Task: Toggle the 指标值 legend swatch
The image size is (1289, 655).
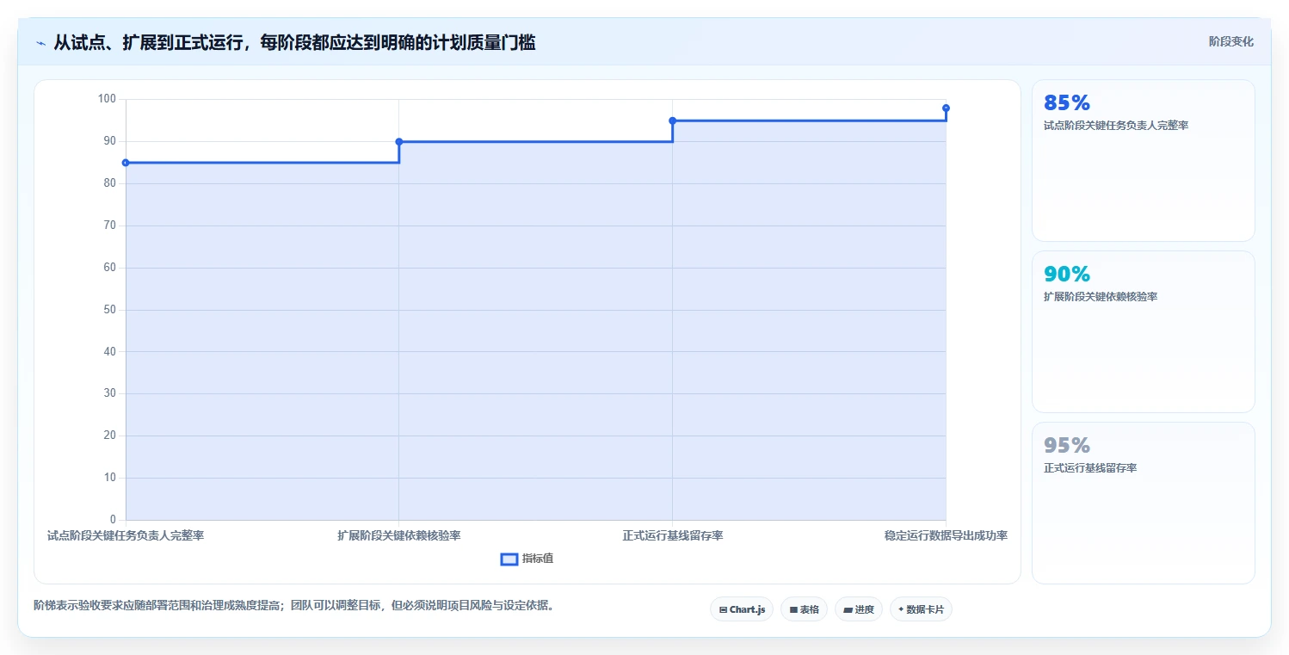Action: [x=509, y=559]
